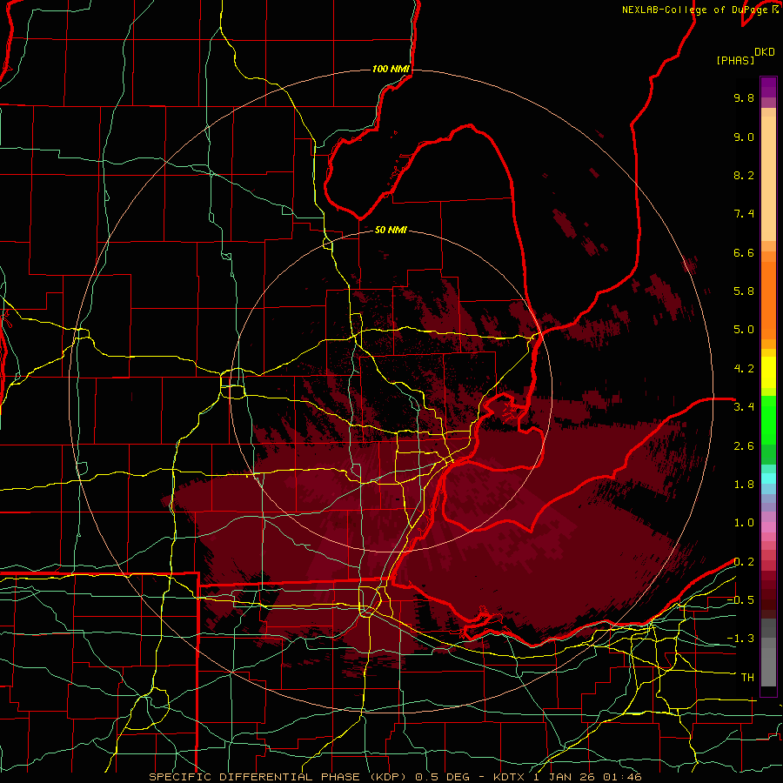Pick the cyan segment of the color bar

point(768,478)
